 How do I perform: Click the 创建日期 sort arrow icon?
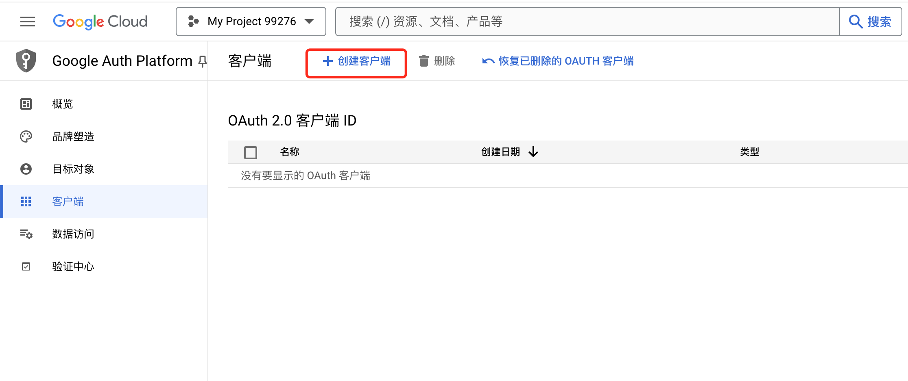533,152
